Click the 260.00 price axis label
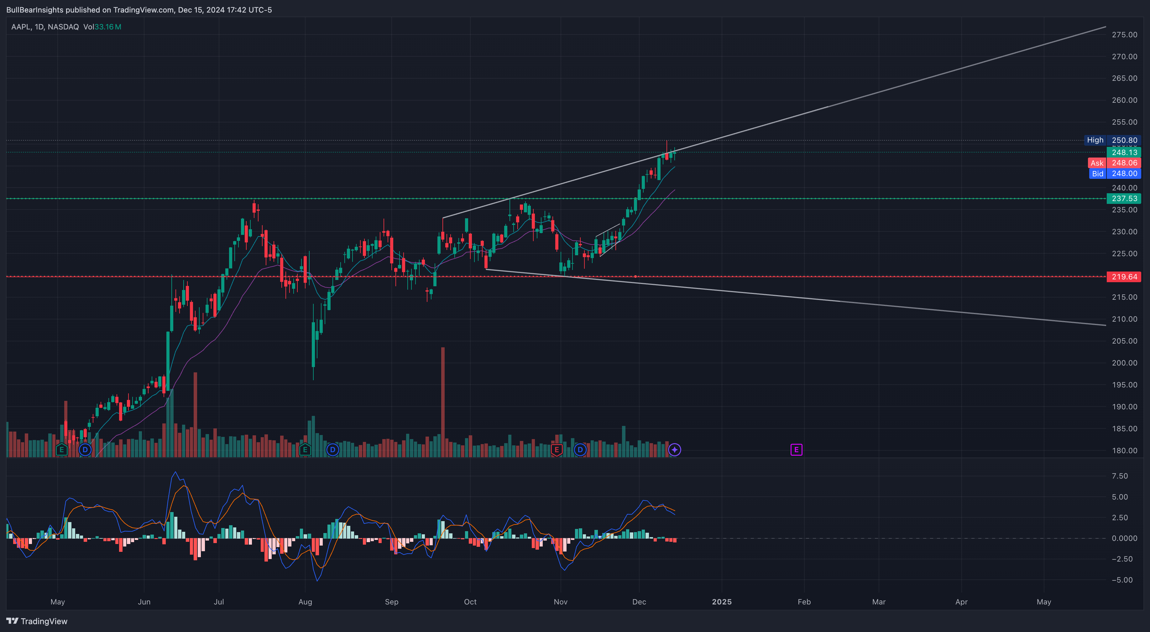Image resolution: width=1150 pixels, height=632 pixels. pyautogui.click(x=1125, y=100)
